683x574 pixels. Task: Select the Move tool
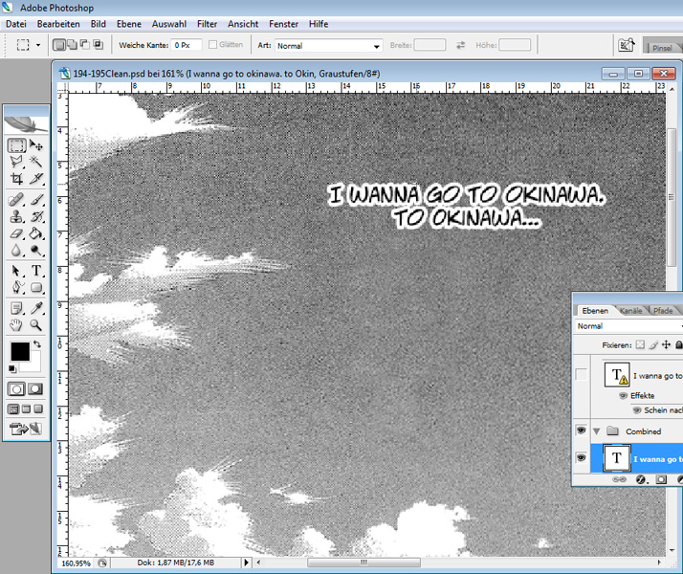36,145
